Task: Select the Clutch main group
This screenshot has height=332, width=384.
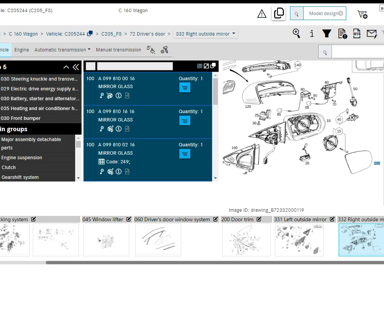Action: click(x=37, y=167)
